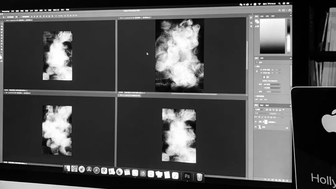This screenshot has height=189, width=336.
Task: Toggle visibility of the top layer
Action: point(256,122)
